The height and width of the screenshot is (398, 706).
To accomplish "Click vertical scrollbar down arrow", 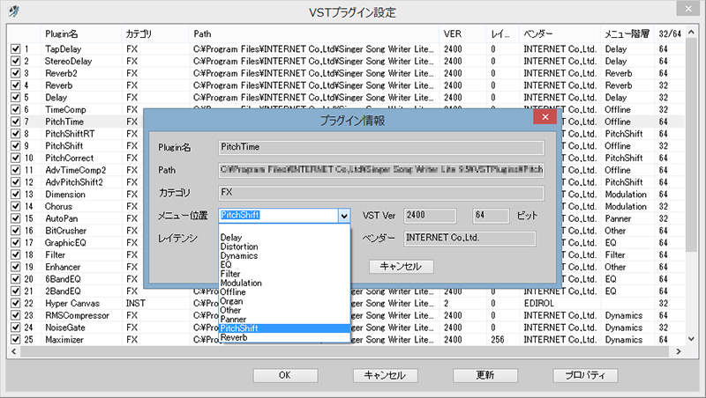I will coord(692,339).
